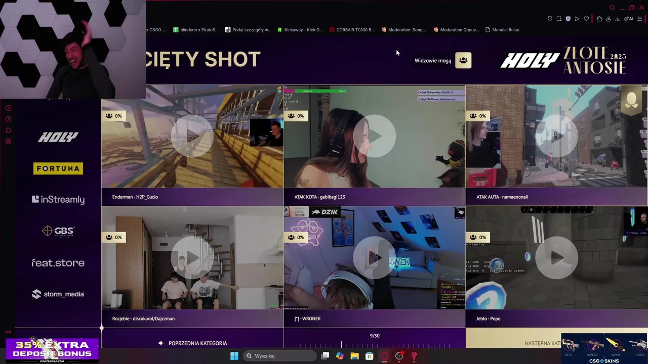
Task: Click the 0% votes badge on ATAK AUTA
Action: 478,116
